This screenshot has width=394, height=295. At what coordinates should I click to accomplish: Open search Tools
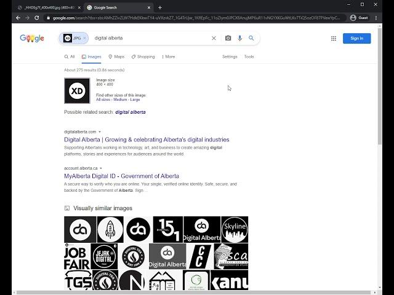coord(249,57)
